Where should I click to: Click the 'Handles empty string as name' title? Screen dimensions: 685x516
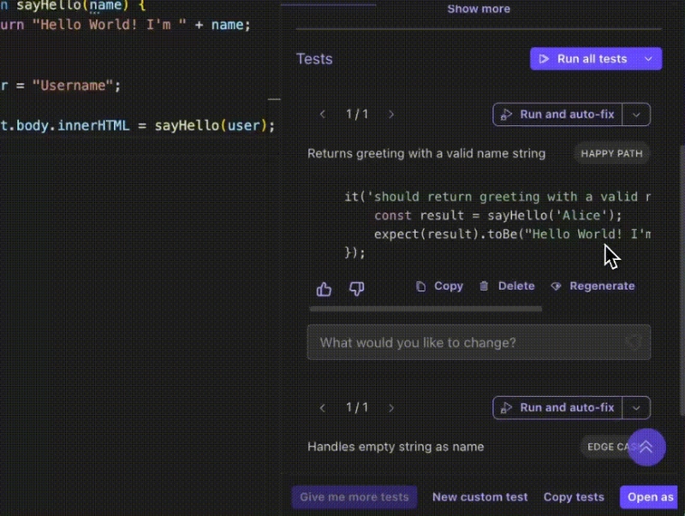pyautogui.click(x=396, y=447)
